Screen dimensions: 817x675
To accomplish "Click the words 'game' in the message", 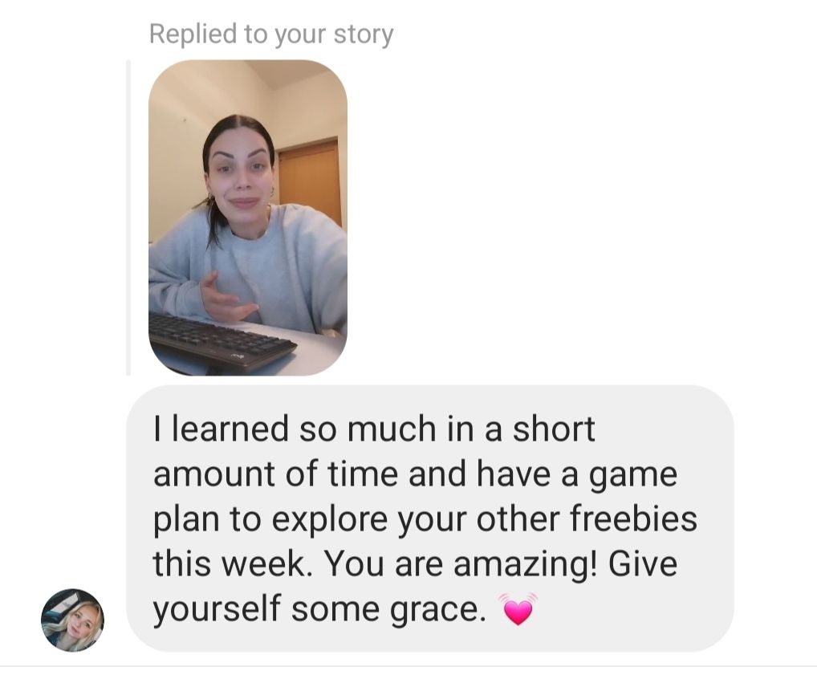I will (633, 475).
